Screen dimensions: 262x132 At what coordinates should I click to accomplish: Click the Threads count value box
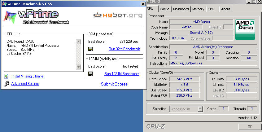tap(252, 109)
